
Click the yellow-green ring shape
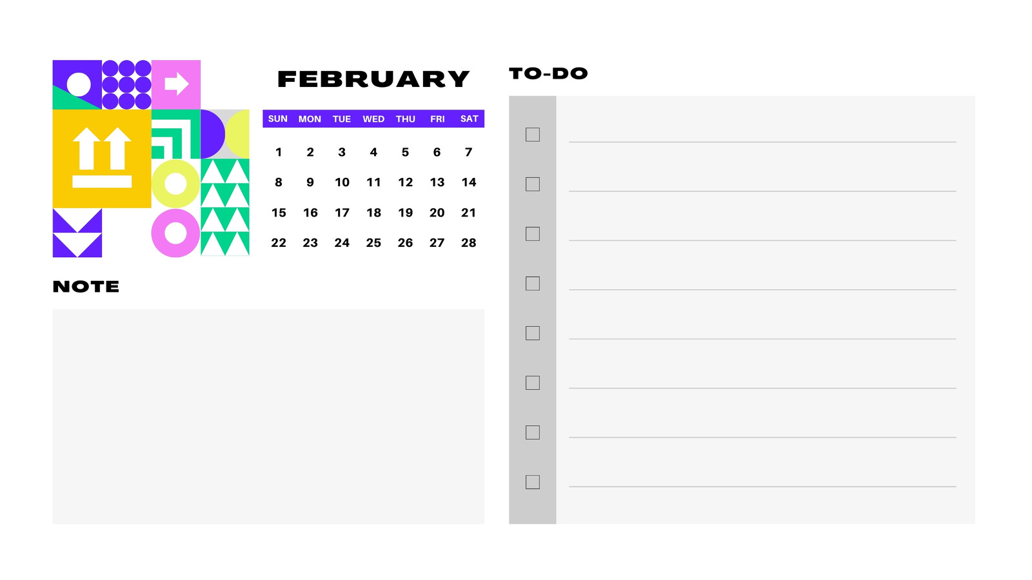coord(175,184)
